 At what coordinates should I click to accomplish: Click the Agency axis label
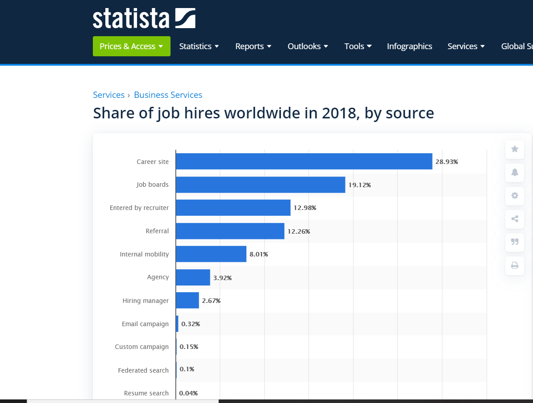[158, 277]
